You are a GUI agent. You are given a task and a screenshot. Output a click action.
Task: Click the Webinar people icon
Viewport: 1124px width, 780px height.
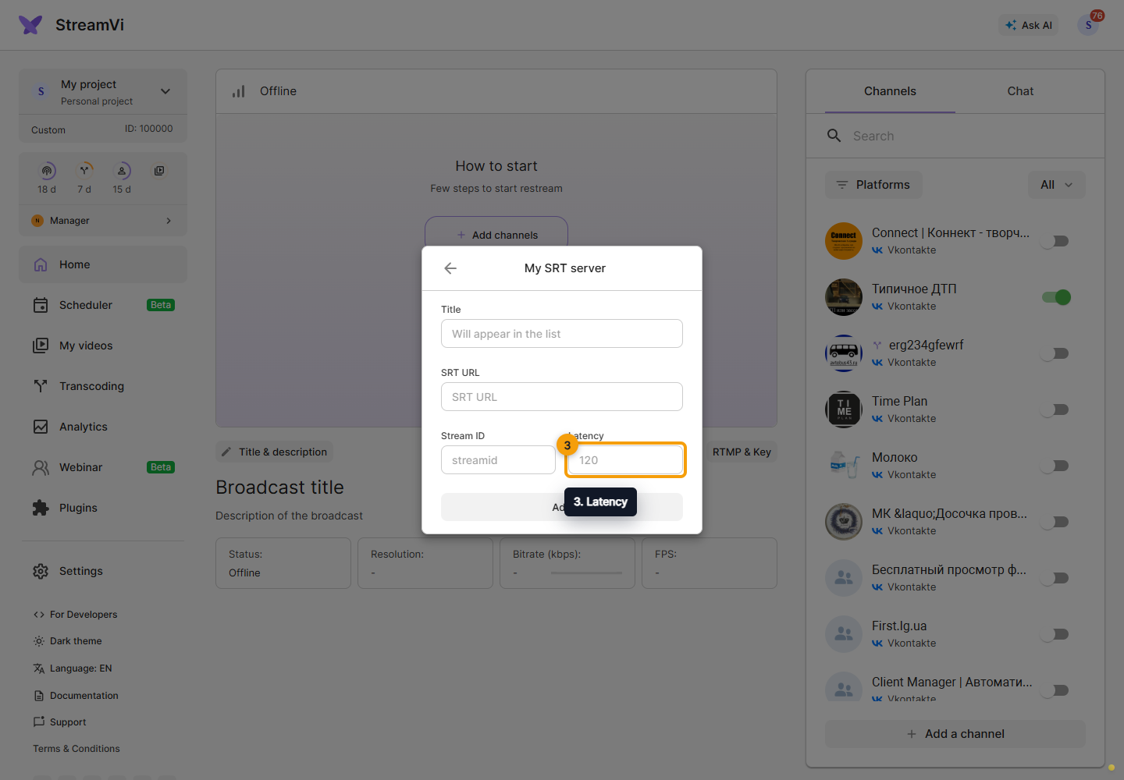pos(41,467)
